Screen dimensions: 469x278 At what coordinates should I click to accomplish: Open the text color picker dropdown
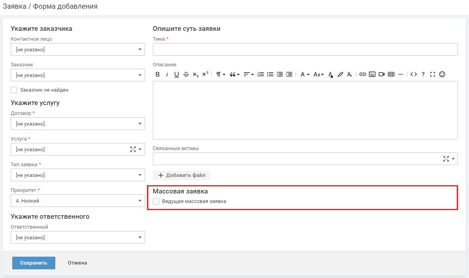[x=304, y=74]
